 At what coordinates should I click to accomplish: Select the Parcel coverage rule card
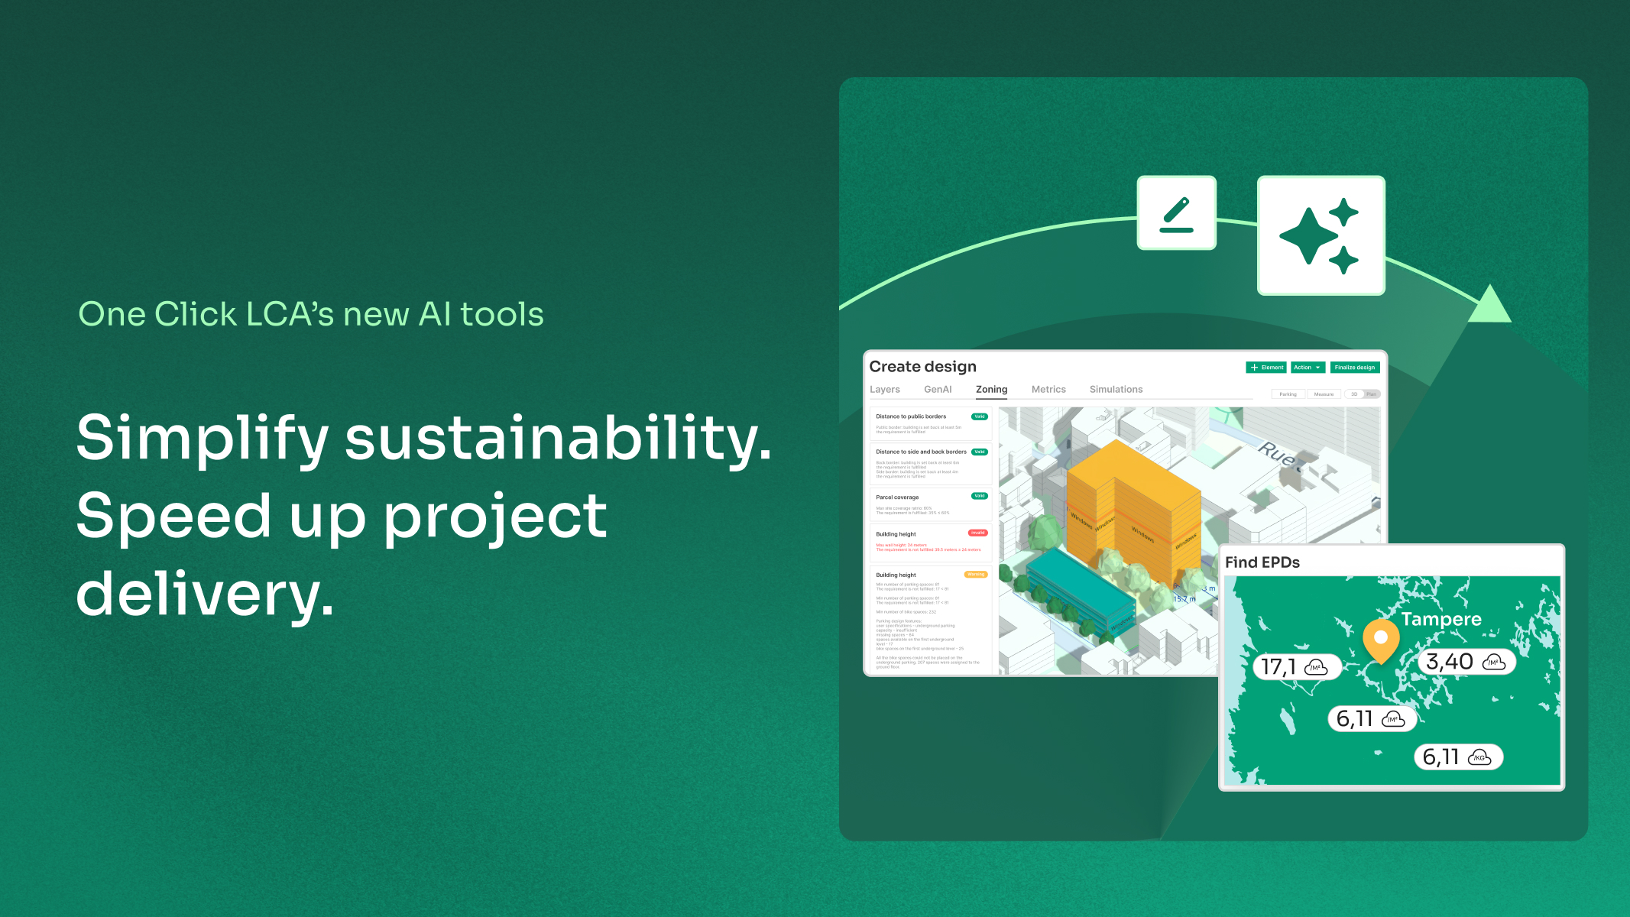[x=931, y=504]
